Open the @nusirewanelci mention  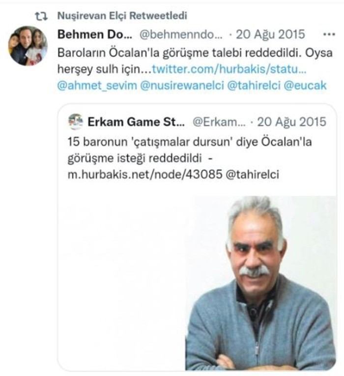182,86
